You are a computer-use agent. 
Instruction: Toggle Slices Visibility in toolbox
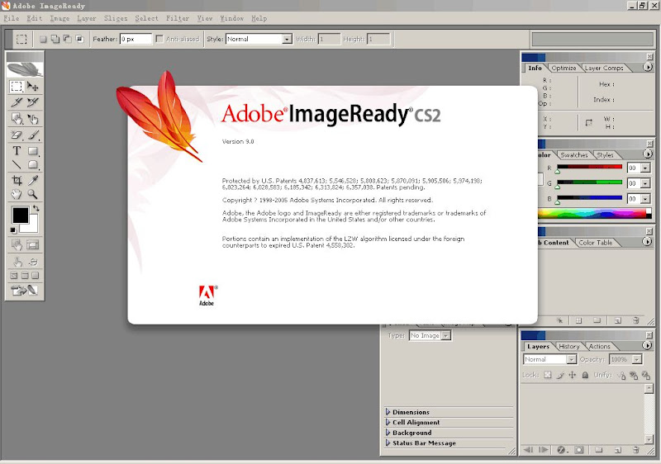(x=33, y=244)
